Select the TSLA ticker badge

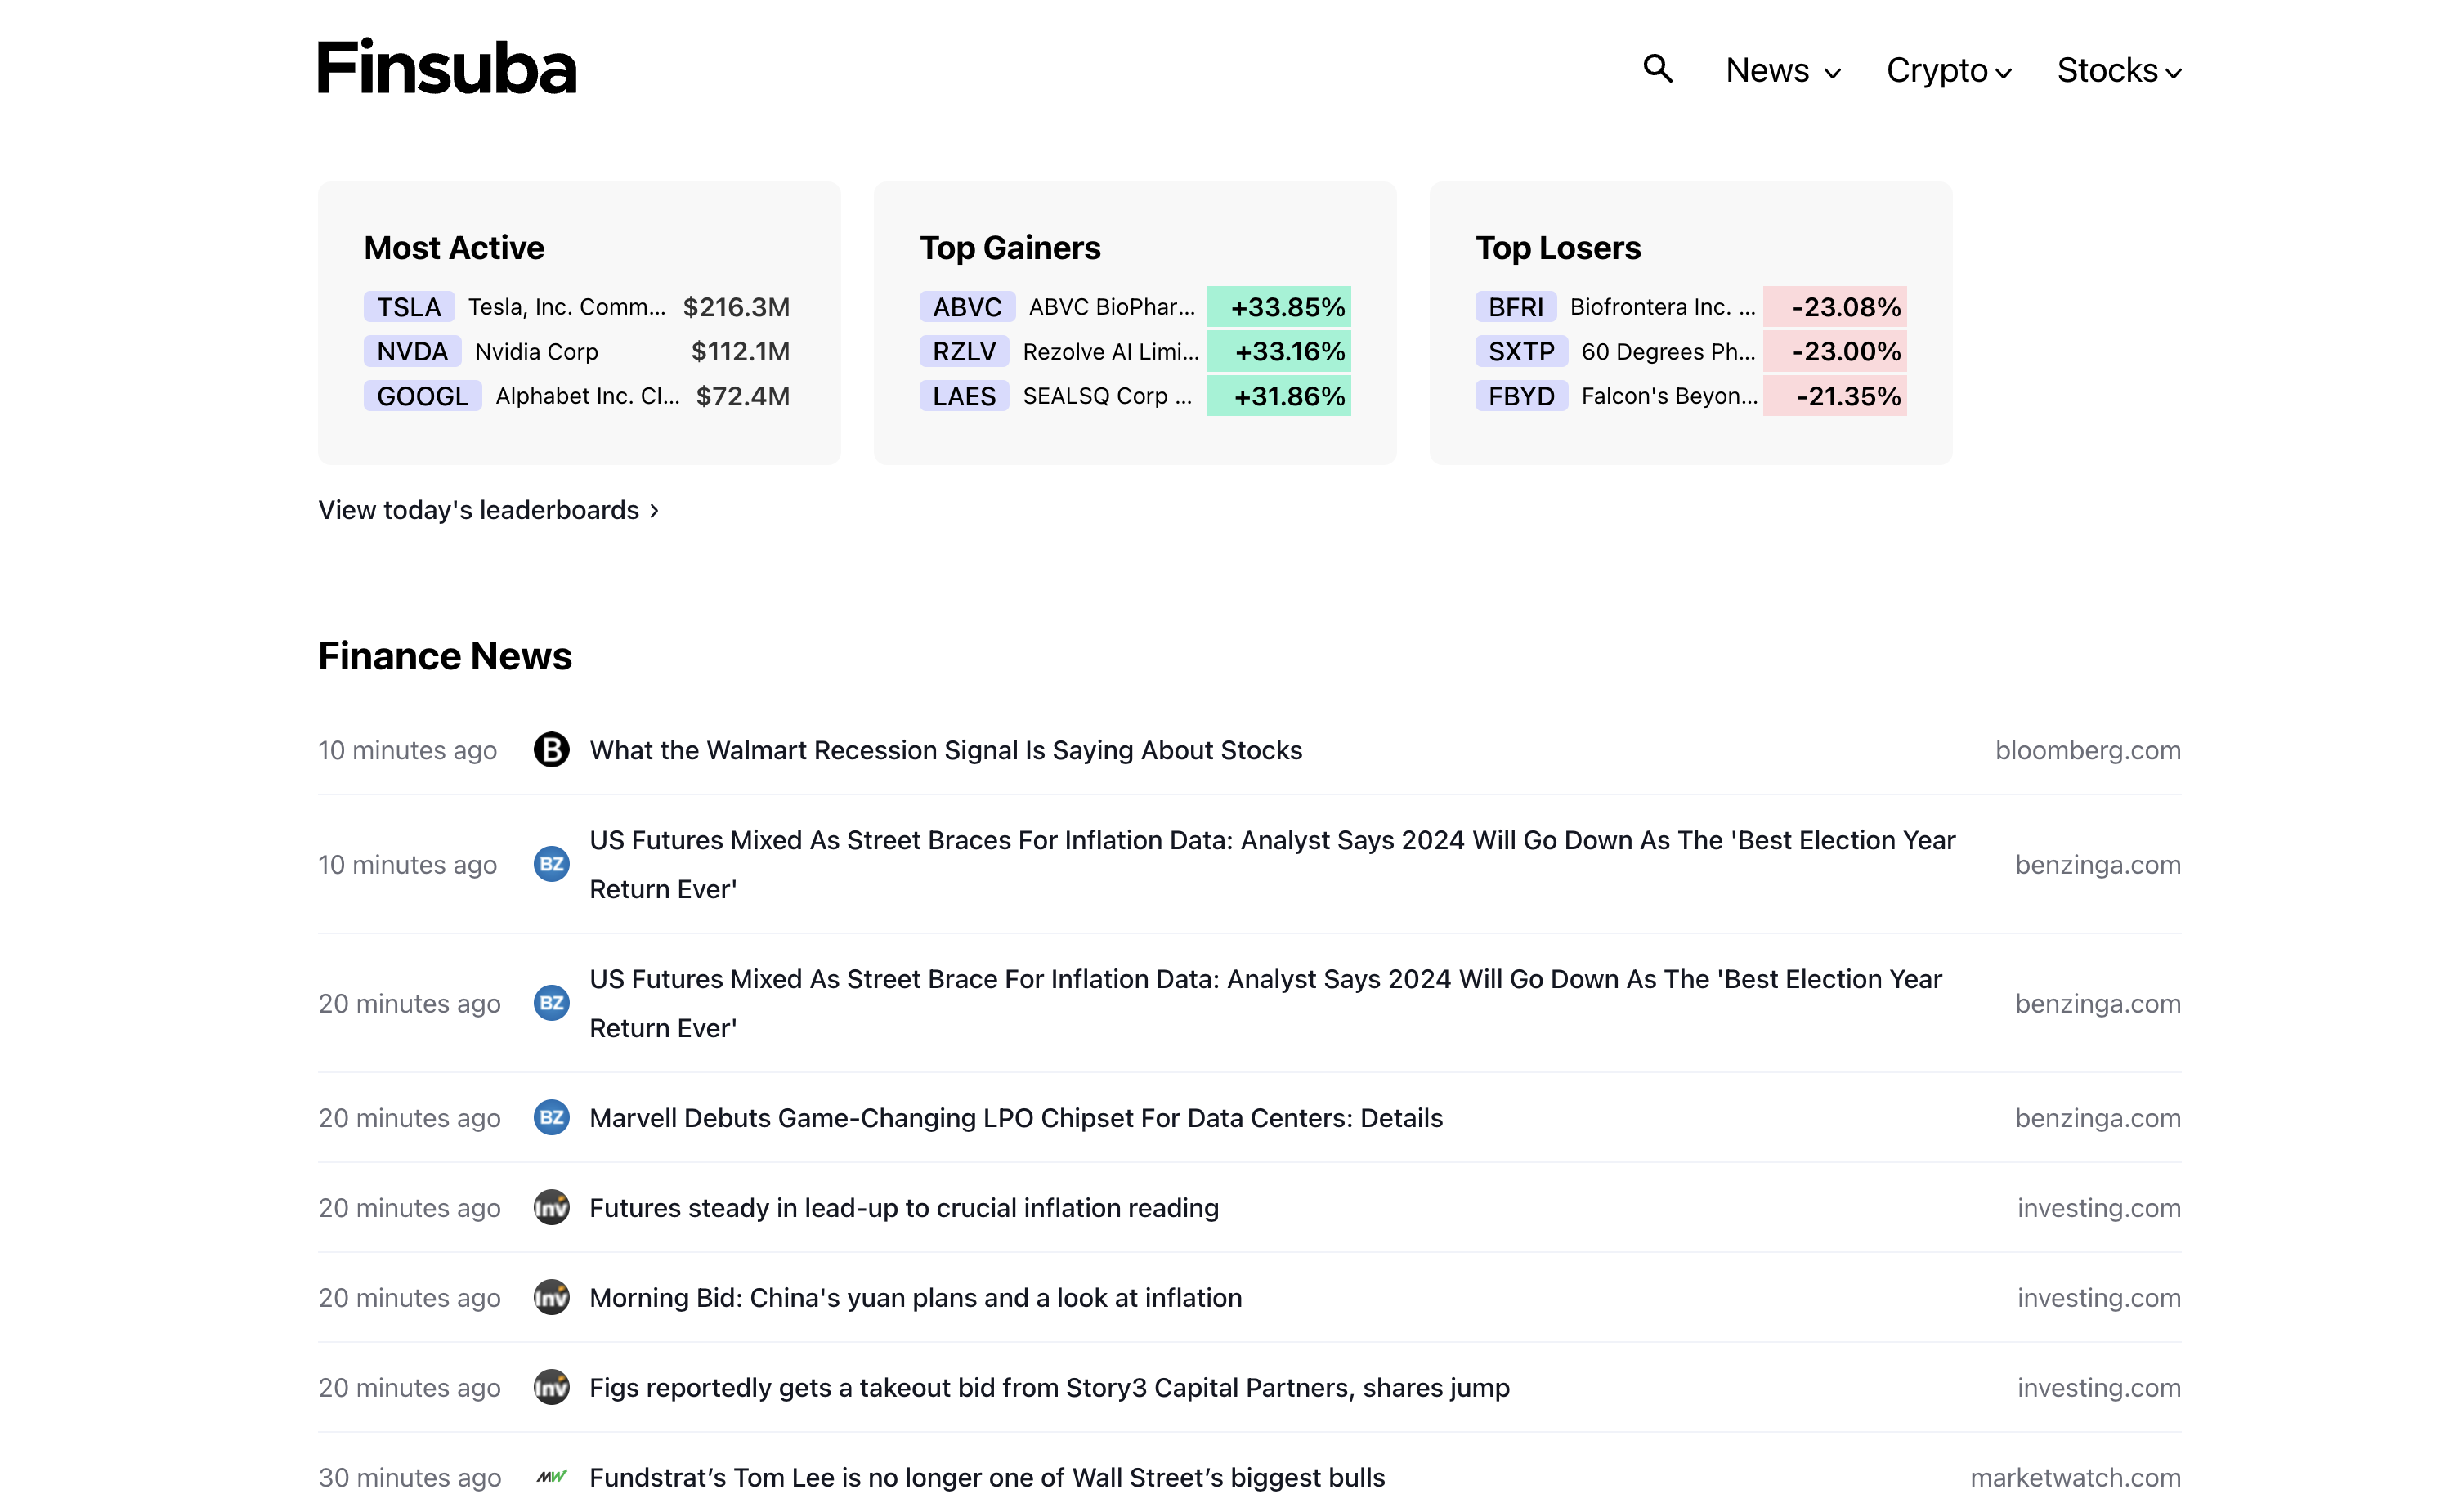pyautogui.click(x=409, y=307)
